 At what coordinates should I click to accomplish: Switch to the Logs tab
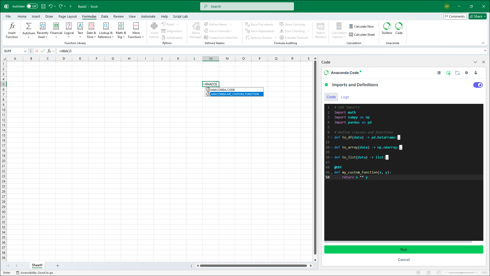pyautogui.click(x=345, y=97)
